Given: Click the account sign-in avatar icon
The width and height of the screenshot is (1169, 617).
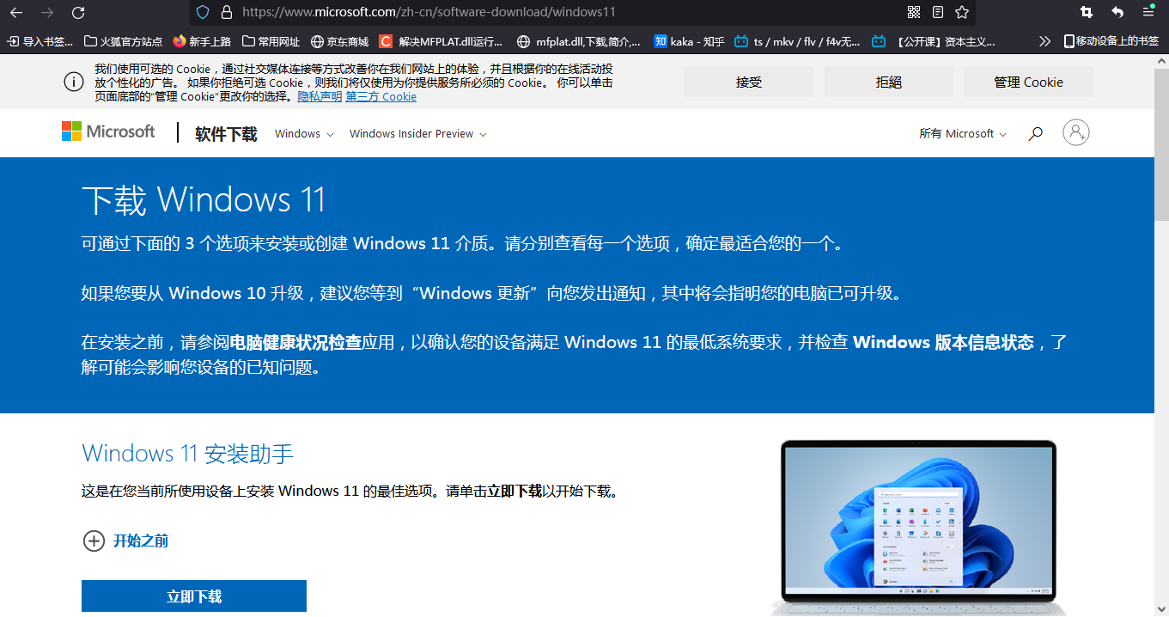Looking at the screenshot, I should [x=1076, y=132].
